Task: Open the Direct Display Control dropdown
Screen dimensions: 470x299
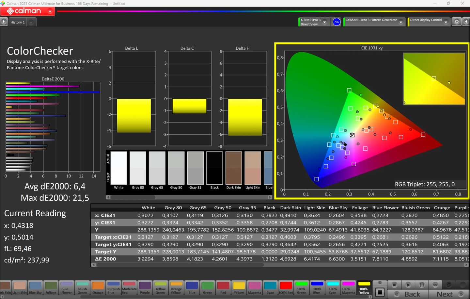Action: [x=446, y=22]
